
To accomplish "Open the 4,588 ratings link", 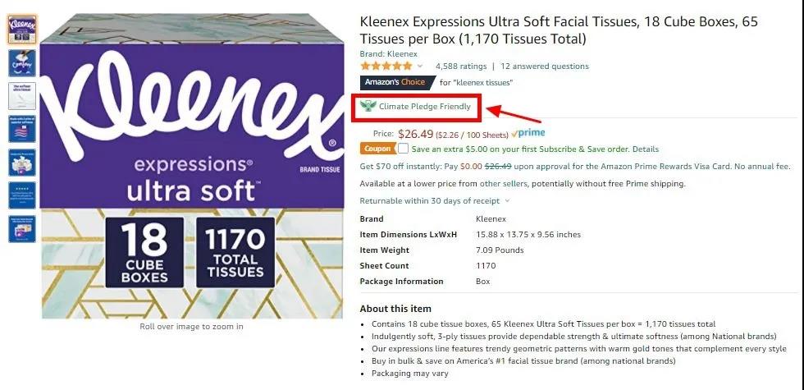I will [x=461, y=67].
